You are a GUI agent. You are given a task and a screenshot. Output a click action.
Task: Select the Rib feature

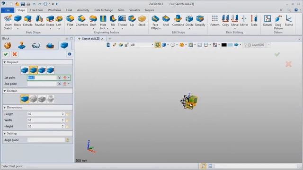click(113, 20)
